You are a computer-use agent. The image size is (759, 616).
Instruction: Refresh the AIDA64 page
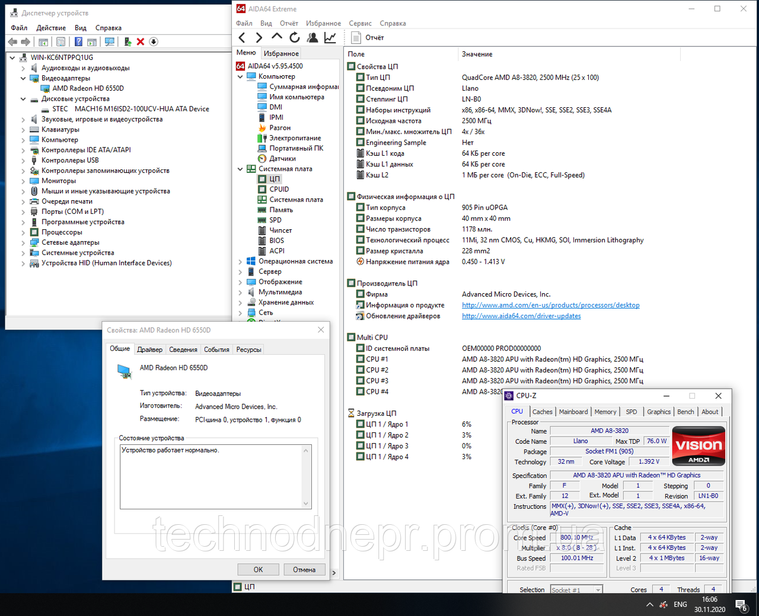(x=295, y=38)
